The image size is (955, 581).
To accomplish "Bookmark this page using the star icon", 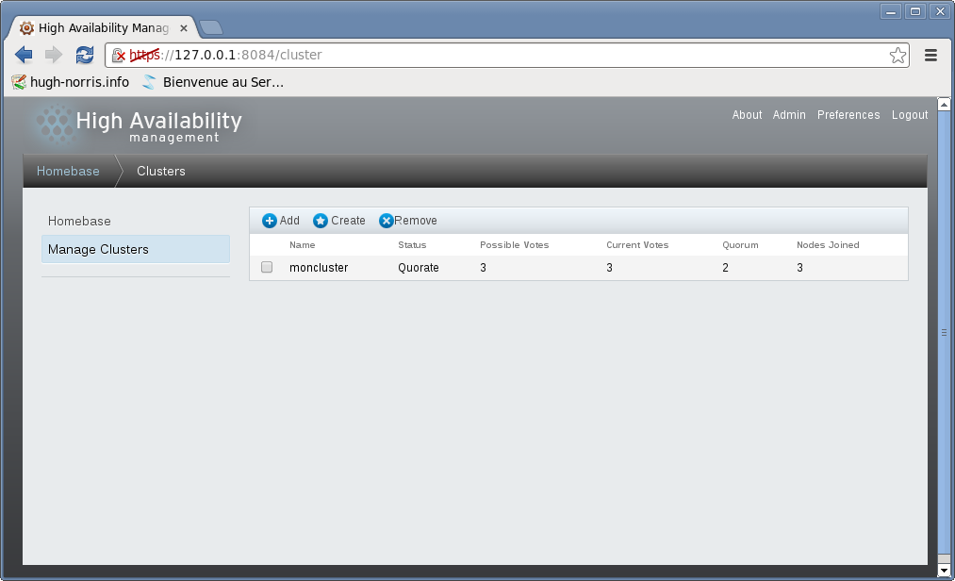I will (x=897, y=55).
